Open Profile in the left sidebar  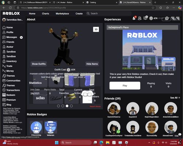pos(8,32)
